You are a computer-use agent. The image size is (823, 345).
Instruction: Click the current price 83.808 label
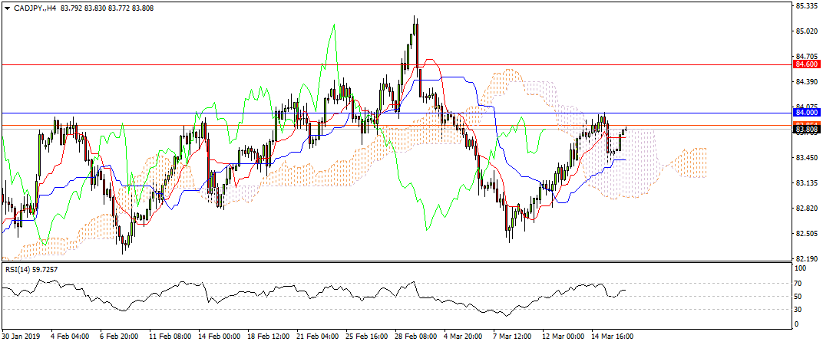805,130
